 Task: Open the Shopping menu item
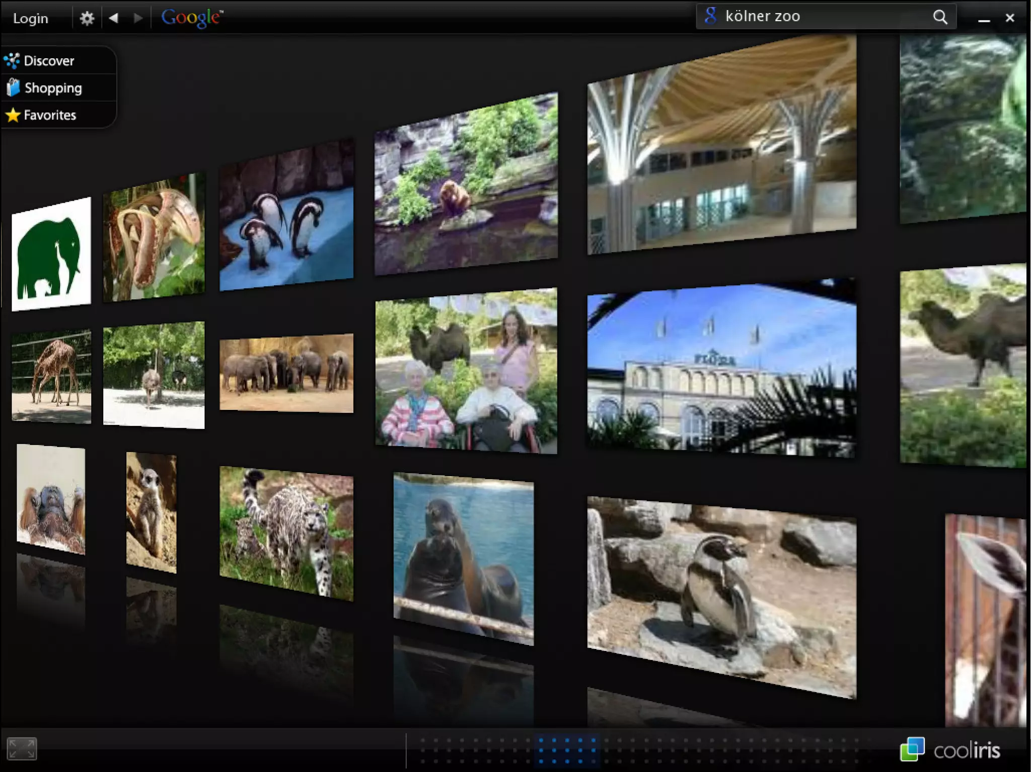pyautogui.click(x=53, y=88)
